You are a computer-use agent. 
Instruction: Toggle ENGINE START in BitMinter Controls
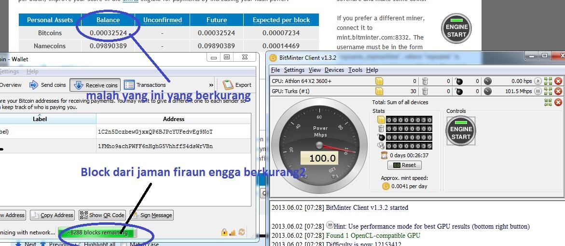point(461,131)
